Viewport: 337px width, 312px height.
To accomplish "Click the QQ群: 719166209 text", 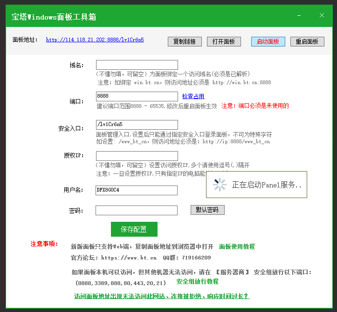I will pyautogui.click(x=187, y=258).
